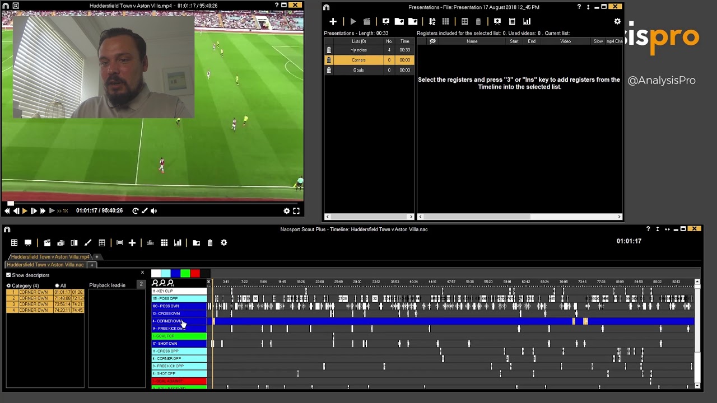Open Presentations window settings gear
717x403 pixels.
click(x=617, y=21)
